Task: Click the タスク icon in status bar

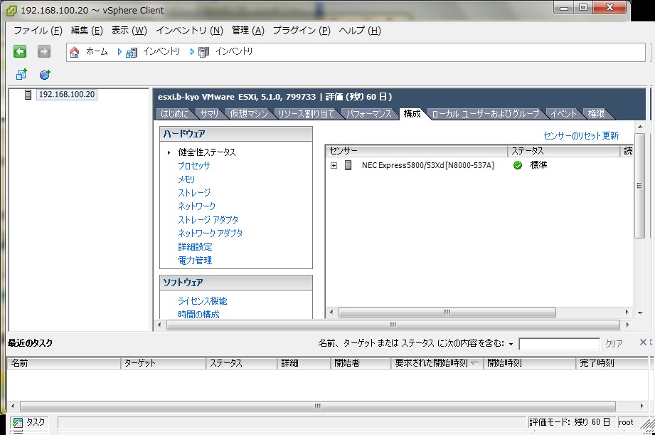Action: pyautogui.click(x=17, y=422)
